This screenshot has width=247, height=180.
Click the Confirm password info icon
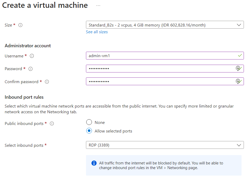tap(47, 82)
